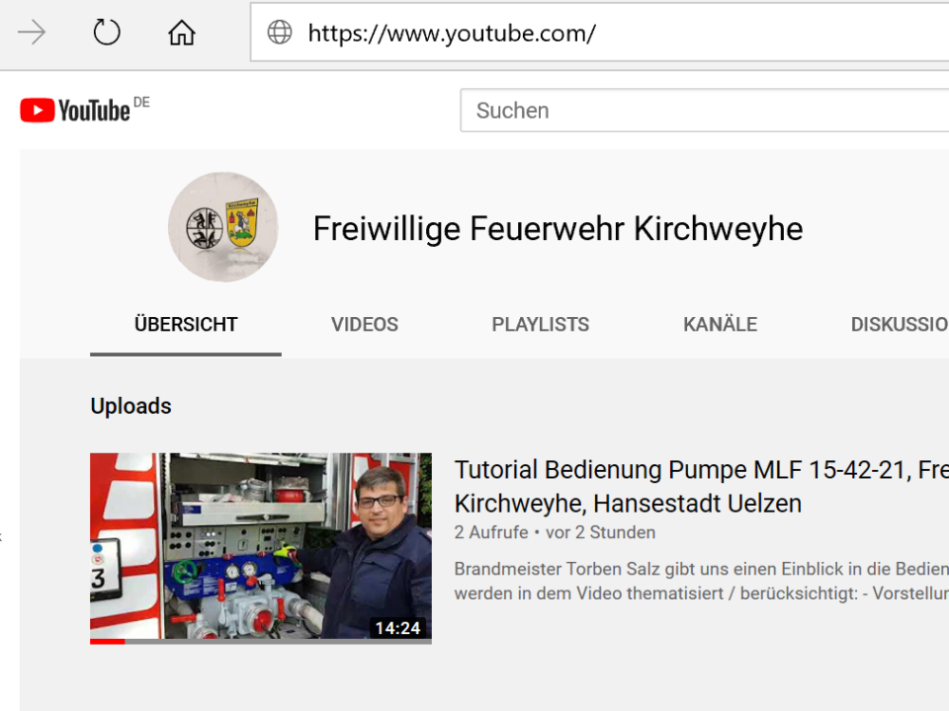Click the Kirchweyhe channel avatar
This screenshot has height=711, width=949.
[222, 227]
